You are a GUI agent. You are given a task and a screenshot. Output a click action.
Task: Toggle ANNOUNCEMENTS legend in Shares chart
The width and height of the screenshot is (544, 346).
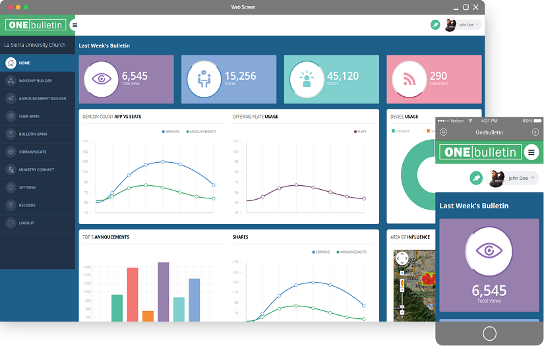351,252
